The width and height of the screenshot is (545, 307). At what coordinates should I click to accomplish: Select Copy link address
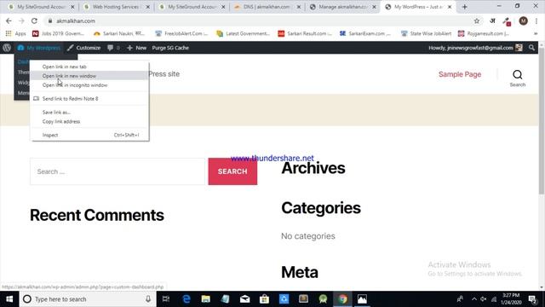[89, 121]
